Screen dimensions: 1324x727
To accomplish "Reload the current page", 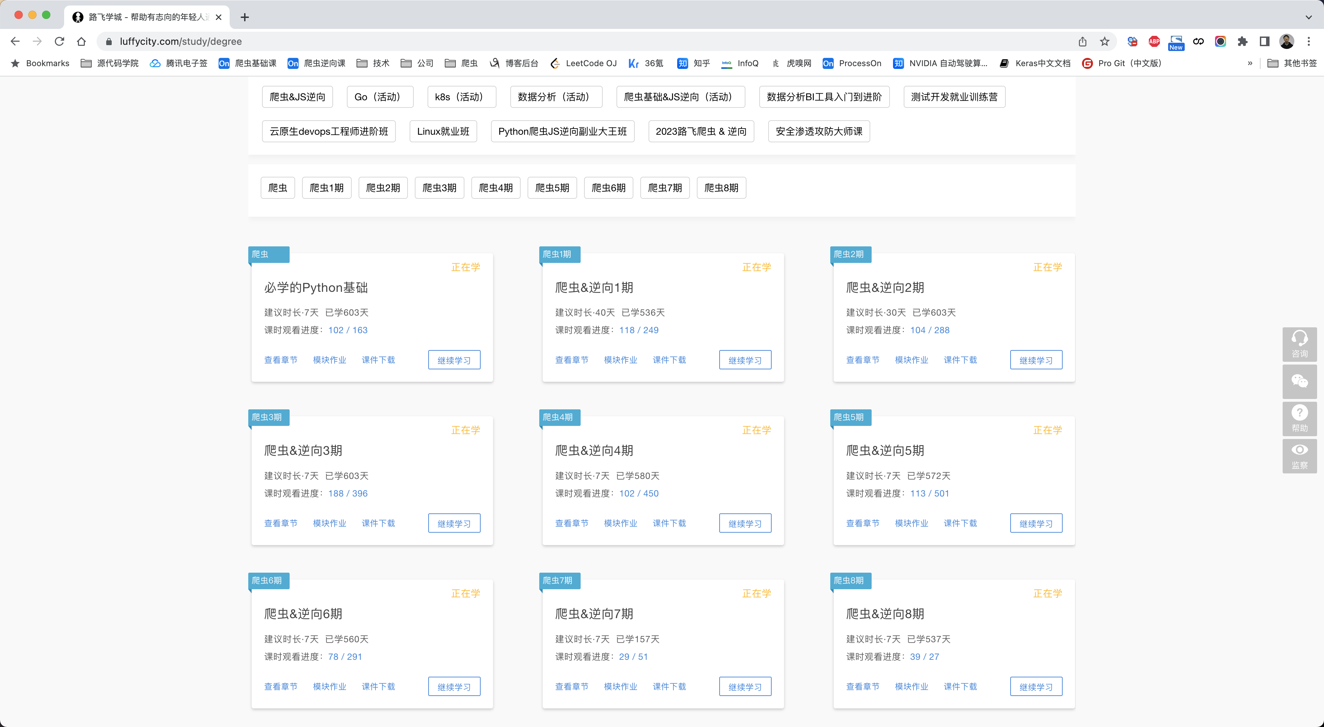I will [59, 41].
